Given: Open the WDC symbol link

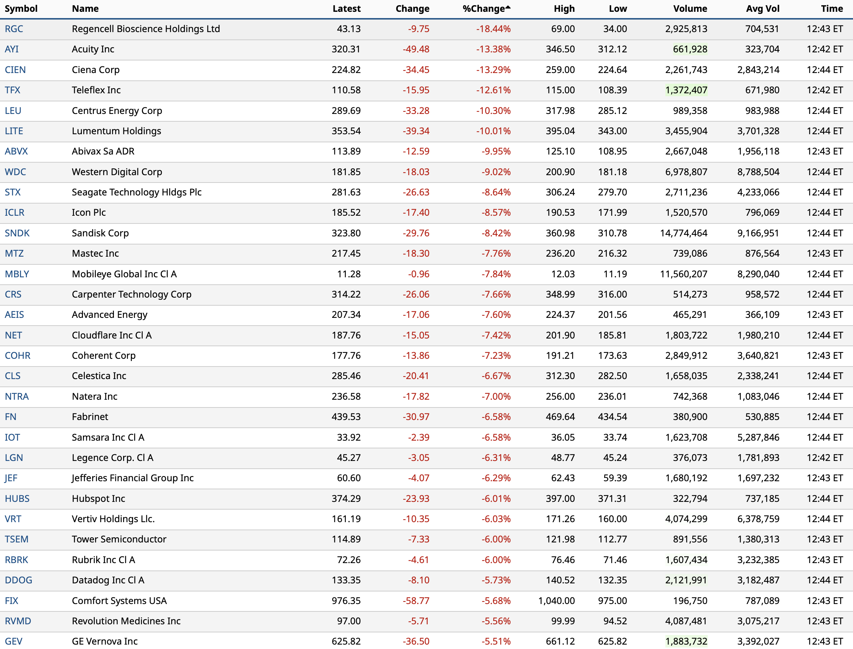Looking at the screenshot, I should (x=15, y=172).
